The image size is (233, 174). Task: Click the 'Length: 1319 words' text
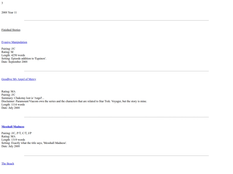[x=13, y=140]
